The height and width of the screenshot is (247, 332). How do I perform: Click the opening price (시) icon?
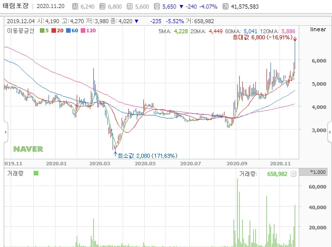(x=75, y=7)
